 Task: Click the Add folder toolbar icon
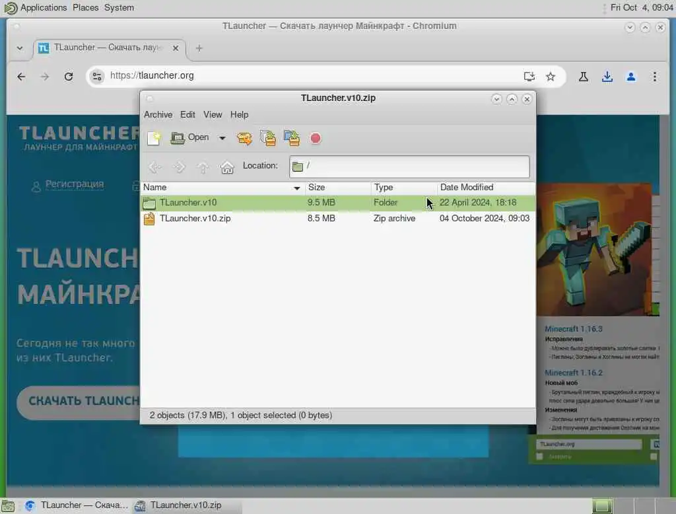point(292,138)
